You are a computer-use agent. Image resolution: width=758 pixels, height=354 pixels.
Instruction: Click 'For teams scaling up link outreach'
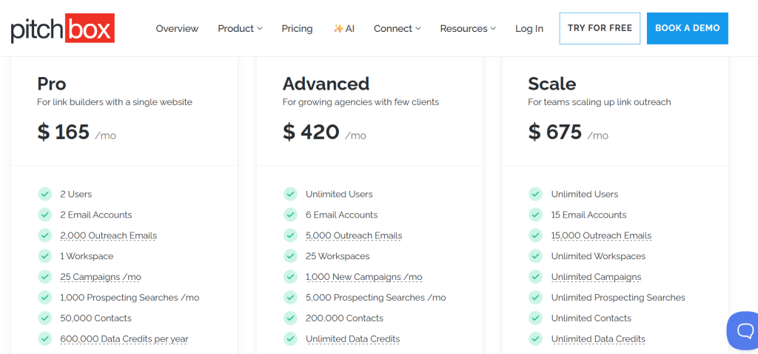[x=600, y=102]
